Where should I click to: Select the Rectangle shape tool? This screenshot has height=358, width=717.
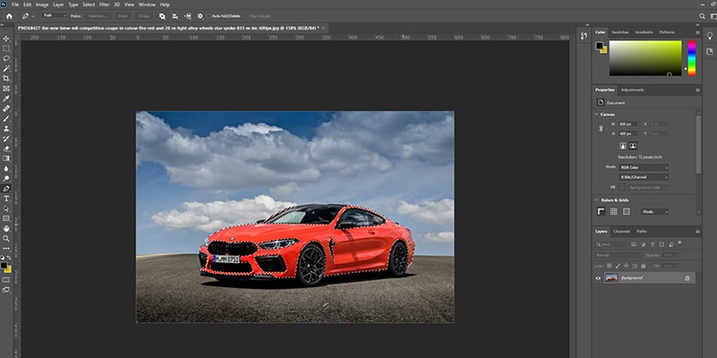tap(6, 218)
